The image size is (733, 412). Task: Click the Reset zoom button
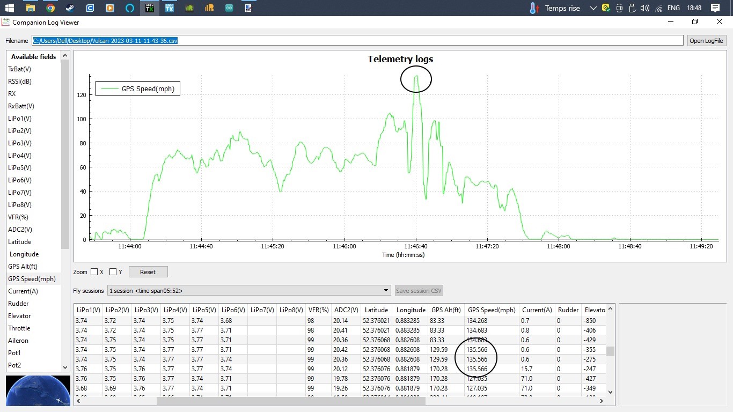[x=148, y=272]
